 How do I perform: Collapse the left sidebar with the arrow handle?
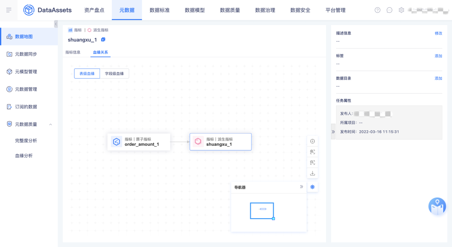click(x=56, y=24)
